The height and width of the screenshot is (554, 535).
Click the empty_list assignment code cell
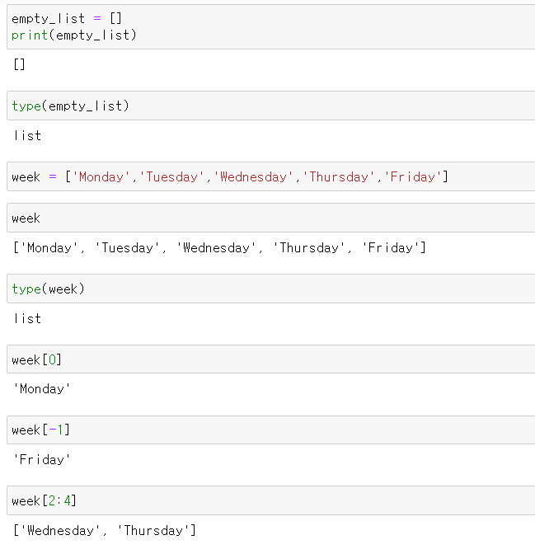[x=270, y=27]
